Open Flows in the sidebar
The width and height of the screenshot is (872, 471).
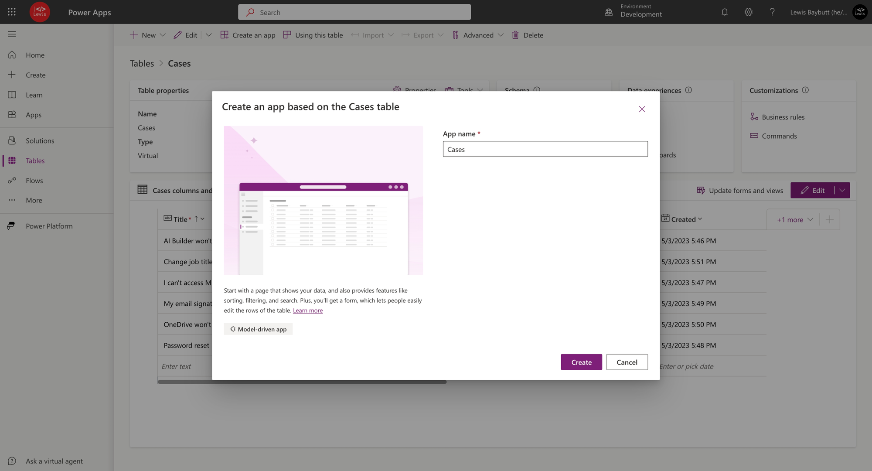click(x=34, y=180)
